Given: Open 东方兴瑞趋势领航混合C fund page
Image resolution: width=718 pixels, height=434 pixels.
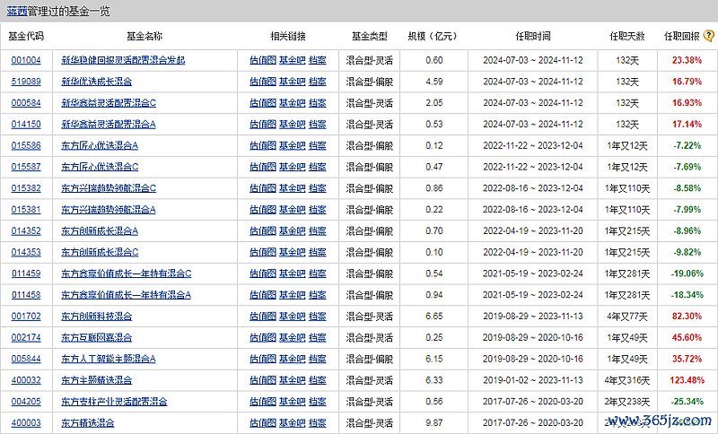Looking at the screenshot, I should click(109, 188).
